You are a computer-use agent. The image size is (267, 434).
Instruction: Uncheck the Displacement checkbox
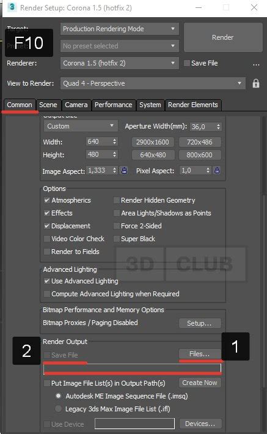pos(46,226)
